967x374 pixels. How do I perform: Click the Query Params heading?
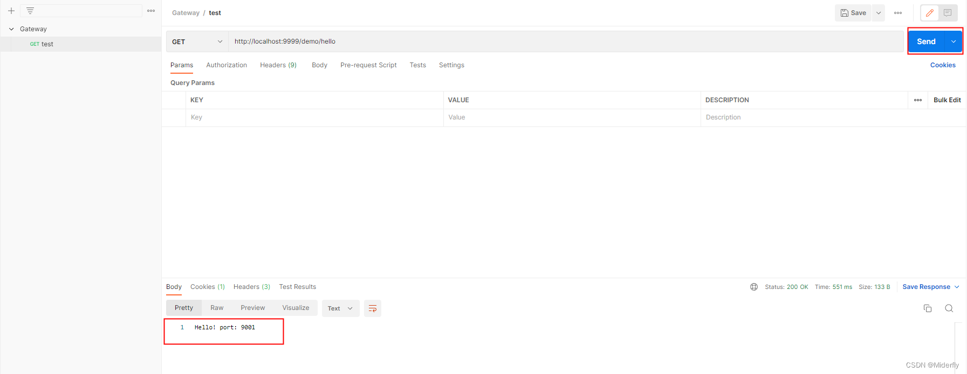(x=193, y=83)
